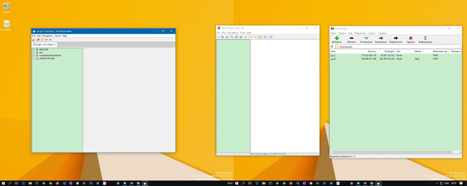This screenshot has width=467, height=186.
Task: Click Forward arrow in JD-GUI toolbar
Action: tap(50, 40)
